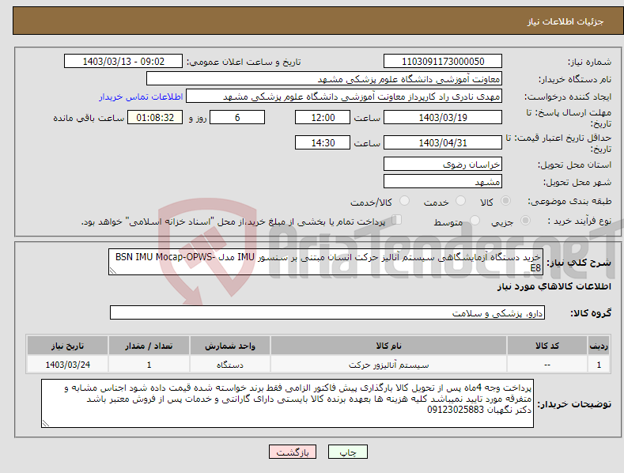Click the کد کالا column header
This screenshot has width=624, height=473.
click(547, 345)
